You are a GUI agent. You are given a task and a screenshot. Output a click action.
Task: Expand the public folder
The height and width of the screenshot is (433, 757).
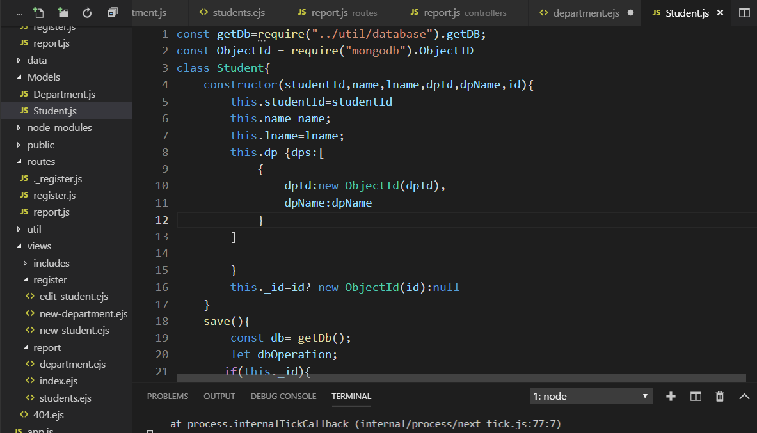pos(66,145)
